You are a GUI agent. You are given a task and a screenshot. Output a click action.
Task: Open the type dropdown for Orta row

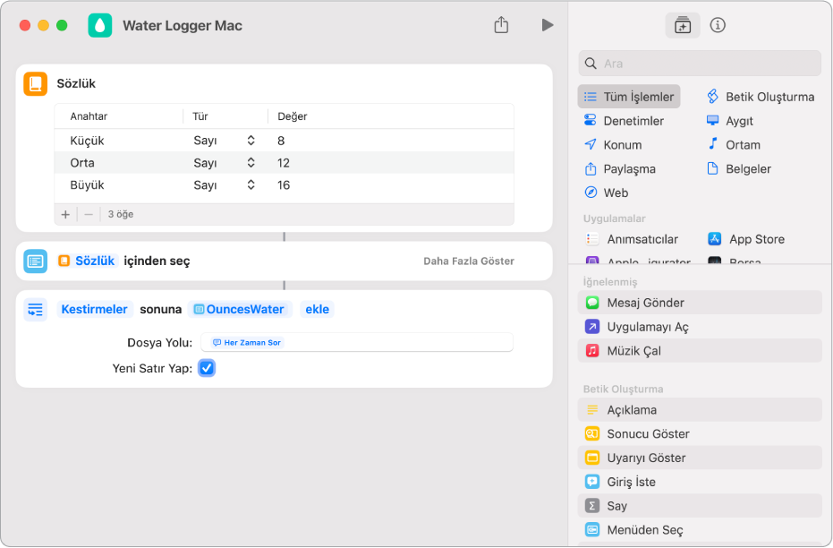pos(251,163)
